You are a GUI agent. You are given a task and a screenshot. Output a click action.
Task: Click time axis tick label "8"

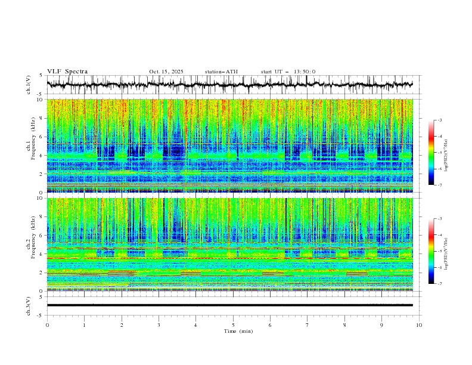(x=344, y=325)
